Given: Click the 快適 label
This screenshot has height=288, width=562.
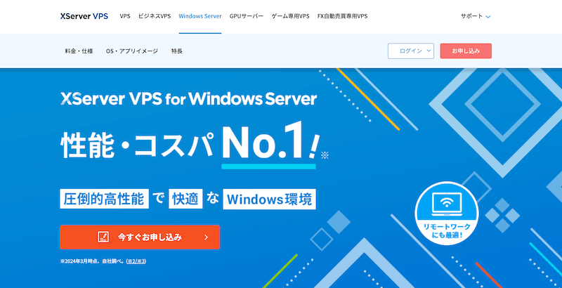Looking at the screenshot, I should pos(185,199).
